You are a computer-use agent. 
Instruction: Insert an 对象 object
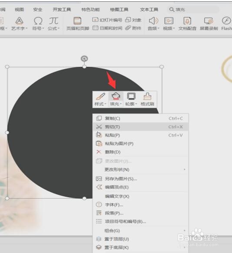pyautogui.click(x=133, y=20)
